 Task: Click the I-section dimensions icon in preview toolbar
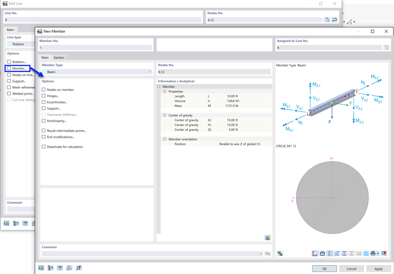[x=344, y=253]
